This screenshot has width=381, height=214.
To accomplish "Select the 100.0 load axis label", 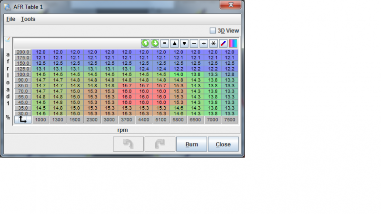I will [x=23, y=74].
